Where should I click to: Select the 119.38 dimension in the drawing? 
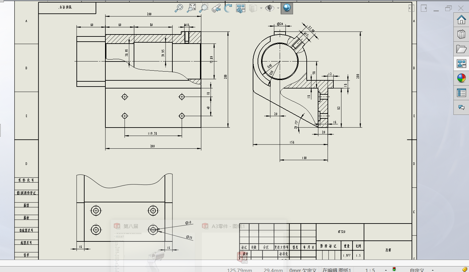[152, 133]
